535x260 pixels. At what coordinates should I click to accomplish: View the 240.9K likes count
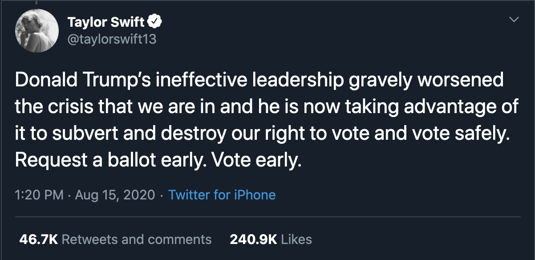pyautogui.click(x=253, y=239)
